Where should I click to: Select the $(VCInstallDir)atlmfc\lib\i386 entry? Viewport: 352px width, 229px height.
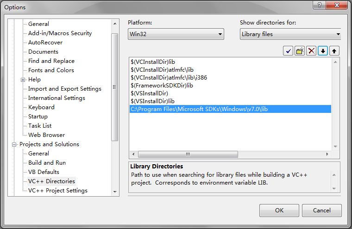click(x=169, y=78)
